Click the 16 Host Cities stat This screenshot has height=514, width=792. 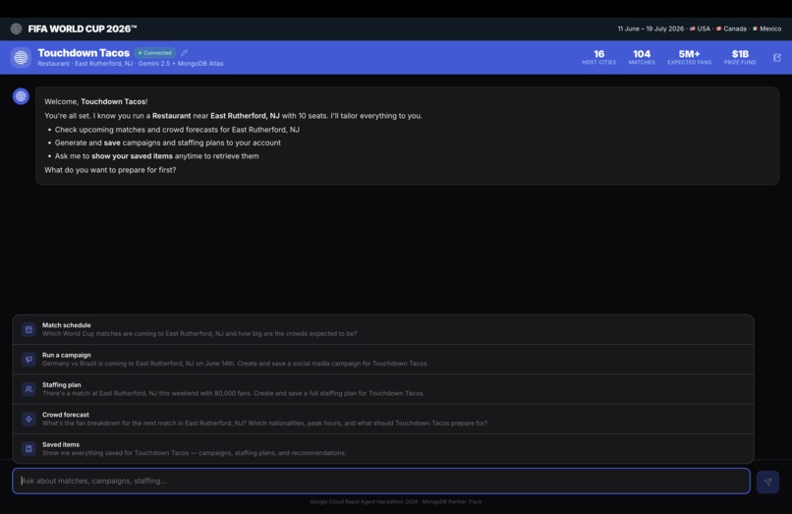[599, 57]
